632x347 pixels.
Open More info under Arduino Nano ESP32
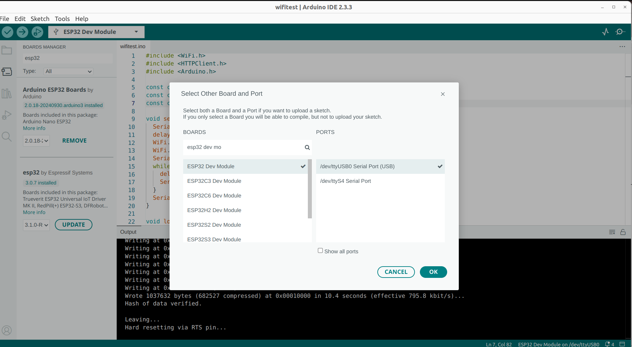point(34,128)
